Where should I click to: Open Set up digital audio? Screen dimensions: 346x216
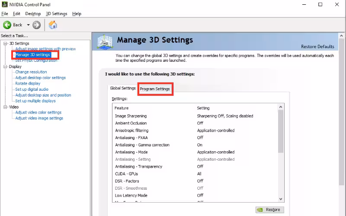point(32,89)
